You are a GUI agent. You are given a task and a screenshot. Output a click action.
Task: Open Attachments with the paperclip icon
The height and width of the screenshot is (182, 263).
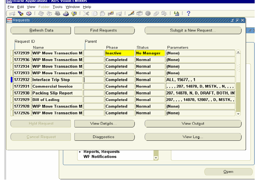click(156, 13)
